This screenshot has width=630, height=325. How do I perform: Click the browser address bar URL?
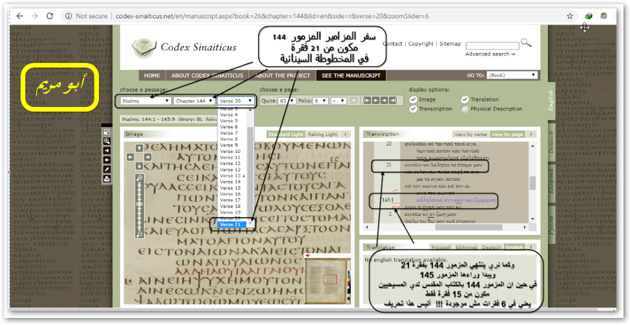pyautogui.click(x=272, y=16)
